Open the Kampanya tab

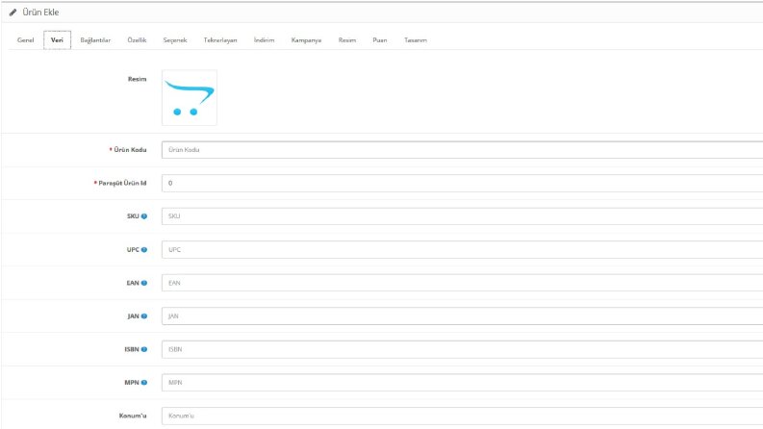click(306, 40)
